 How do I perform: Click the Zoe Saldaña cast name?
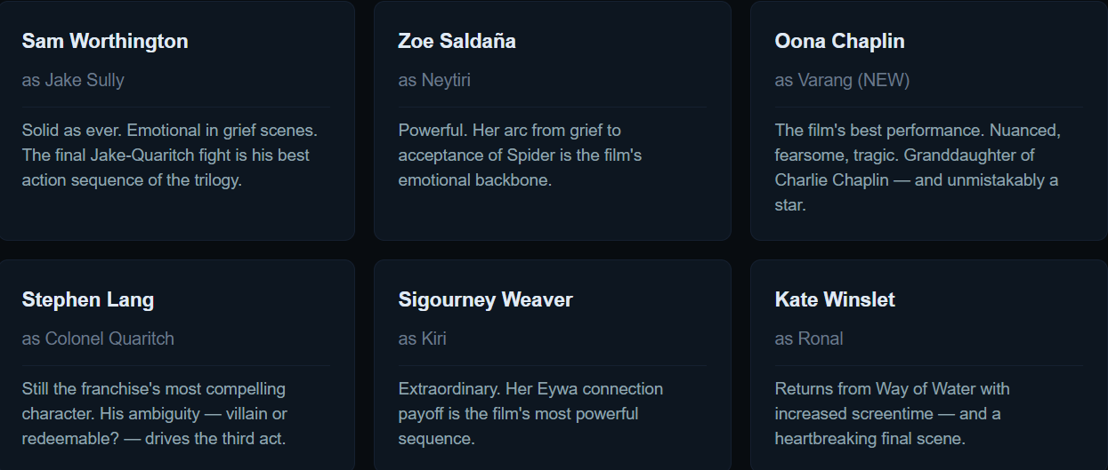coord(457,41)
